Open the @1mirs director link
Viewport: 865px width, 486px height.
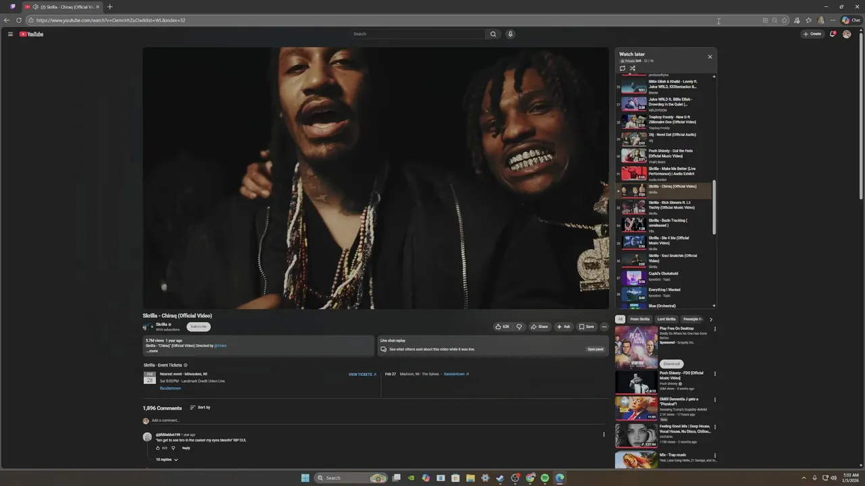(220, 346)
